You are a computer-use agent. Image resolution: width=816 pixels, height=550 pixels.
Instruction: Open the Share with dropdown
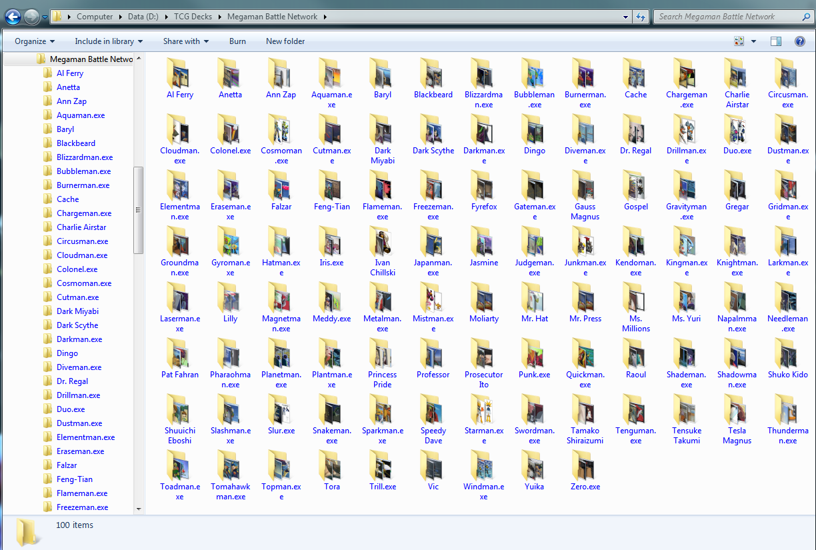[x=186, y=41]
